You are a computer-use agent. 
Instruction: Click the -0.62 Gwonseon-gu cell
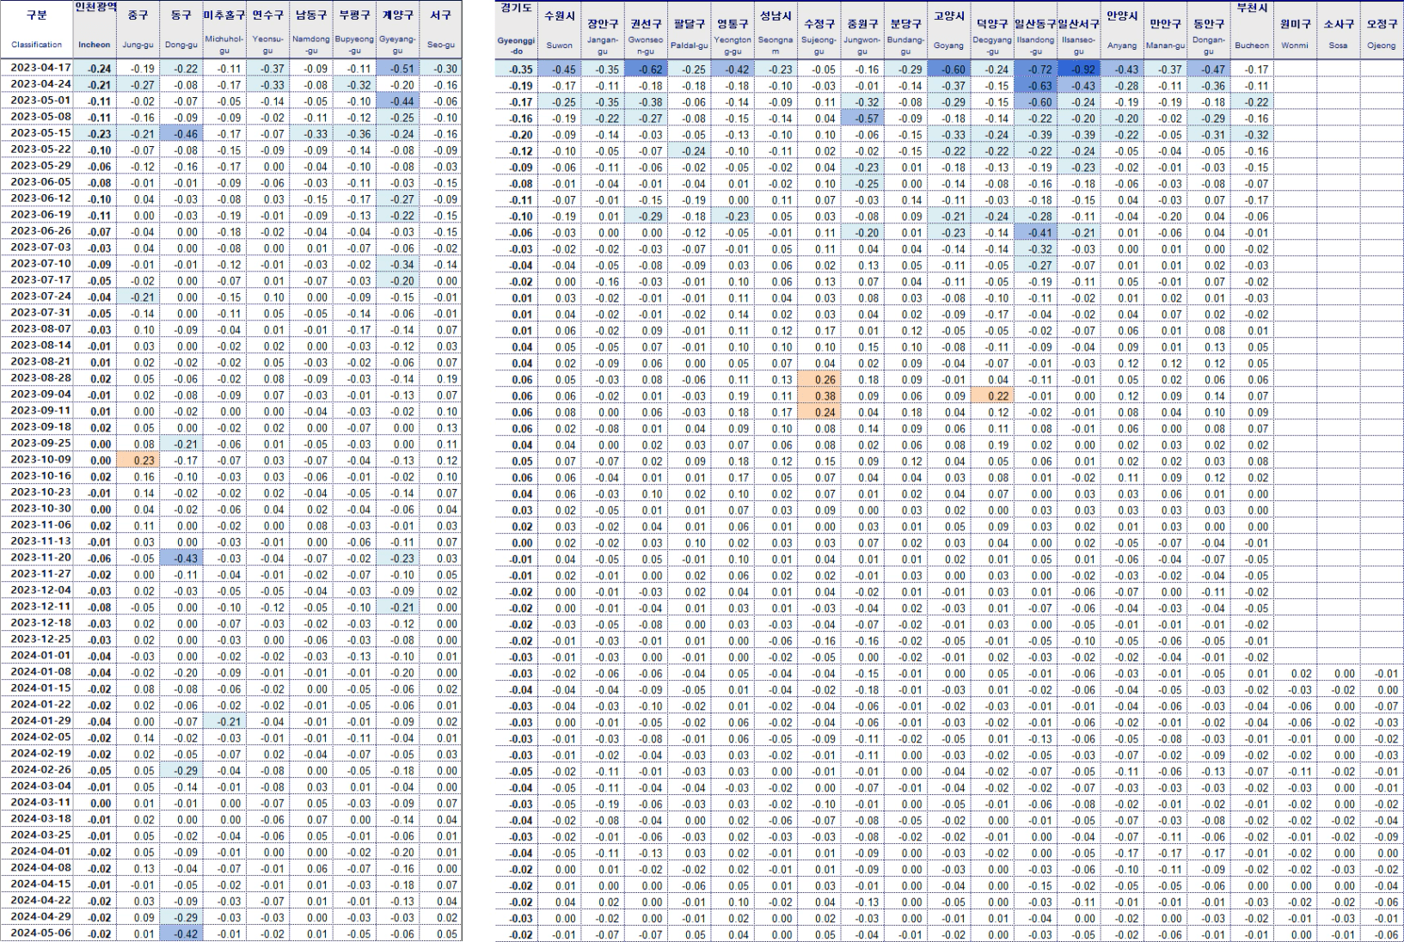[646, 70]
